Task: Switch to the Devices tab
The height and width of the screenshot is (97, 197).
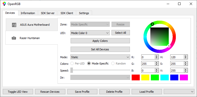Action: coord(10,13)
